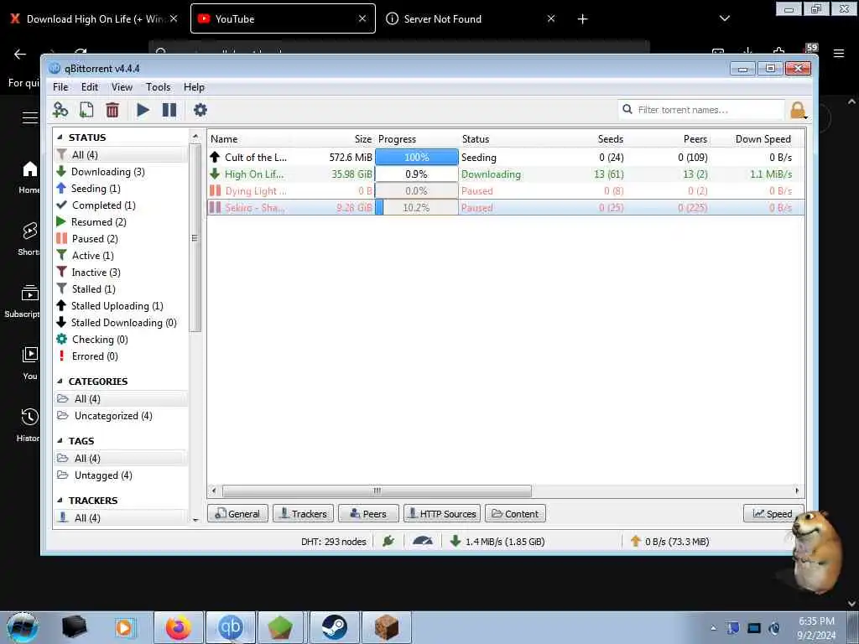Select the High On Lif... torrent row

coord(506,174)
